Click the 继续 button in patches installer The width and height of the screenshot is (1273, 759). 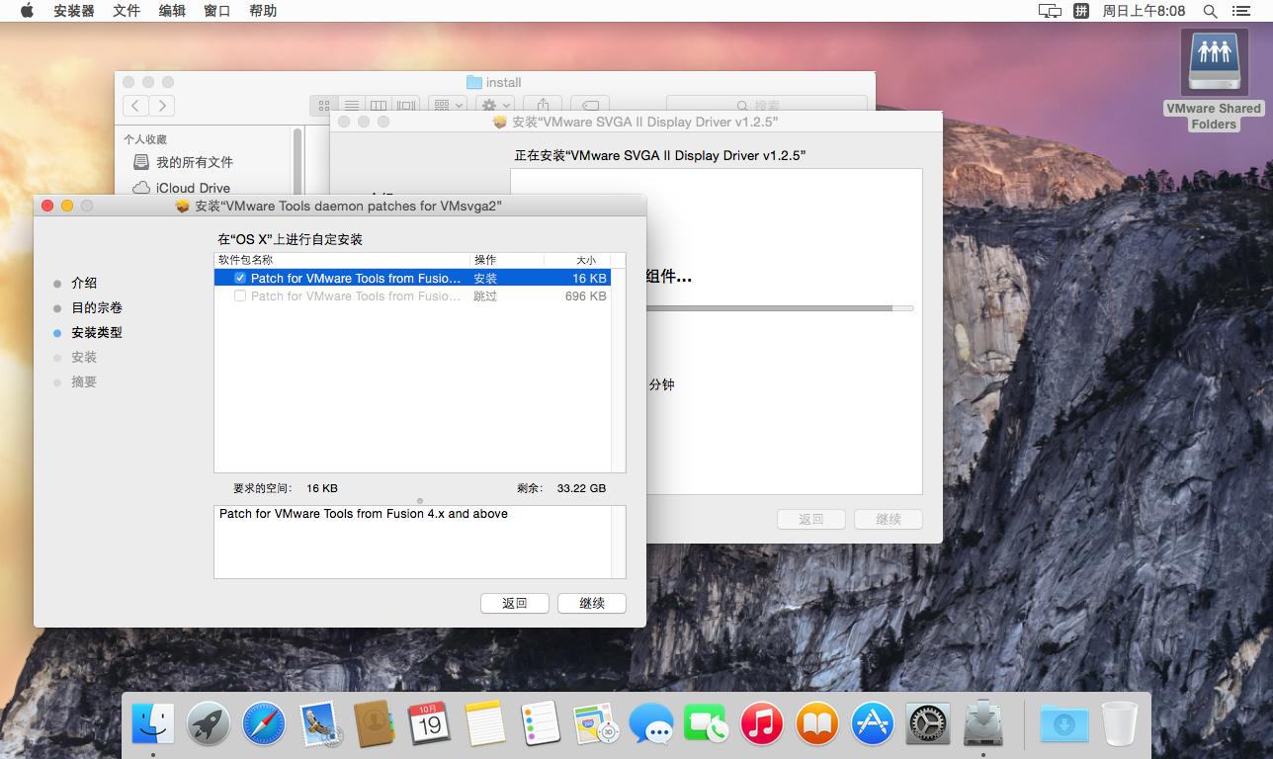tap(591, 603)
